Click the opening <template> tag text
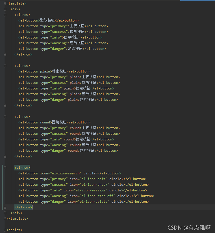Viewport: 215px width, 233px height. [16, 3]
